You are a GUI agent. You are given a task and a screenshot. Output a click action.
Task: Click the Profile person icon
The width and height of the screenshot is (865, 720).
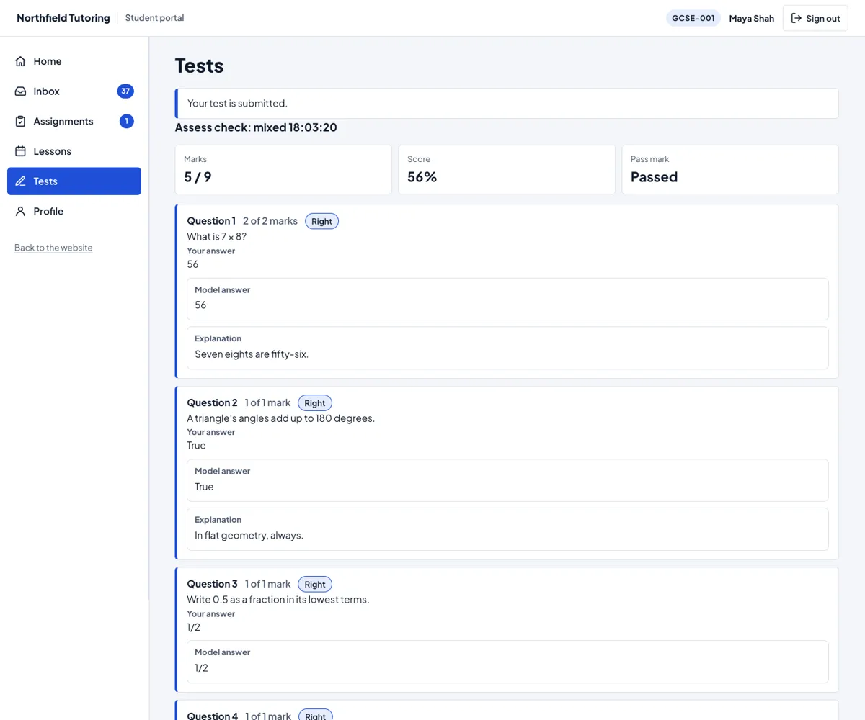click(x=20, y=212)
